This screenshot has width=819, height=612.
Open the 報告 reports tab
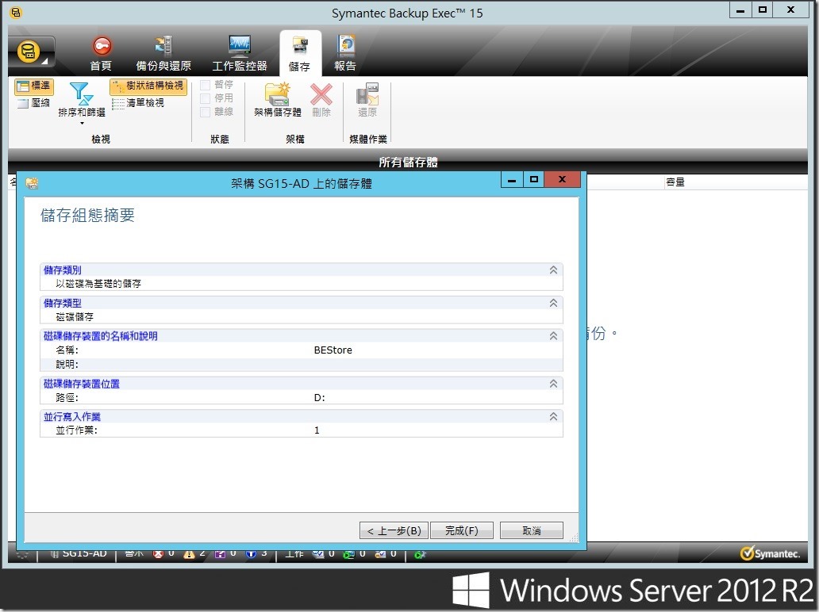coord(345,53)
